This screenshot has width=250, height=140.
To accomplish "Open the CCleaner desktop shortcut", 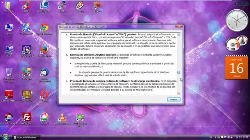I will (27, 6).
